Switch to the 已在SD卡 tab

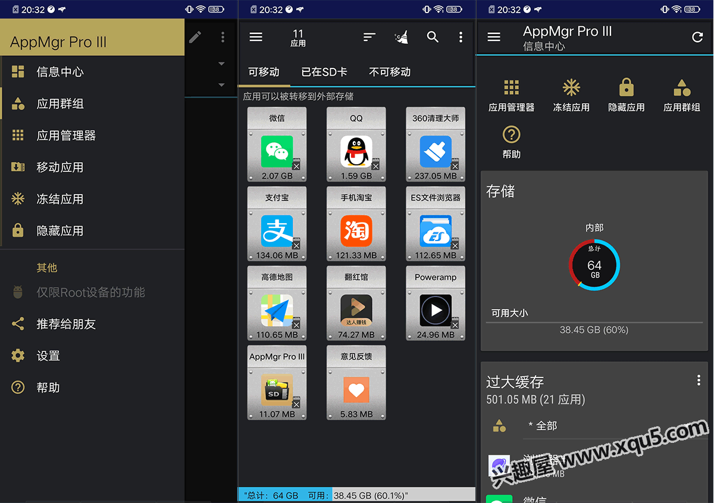324,72
